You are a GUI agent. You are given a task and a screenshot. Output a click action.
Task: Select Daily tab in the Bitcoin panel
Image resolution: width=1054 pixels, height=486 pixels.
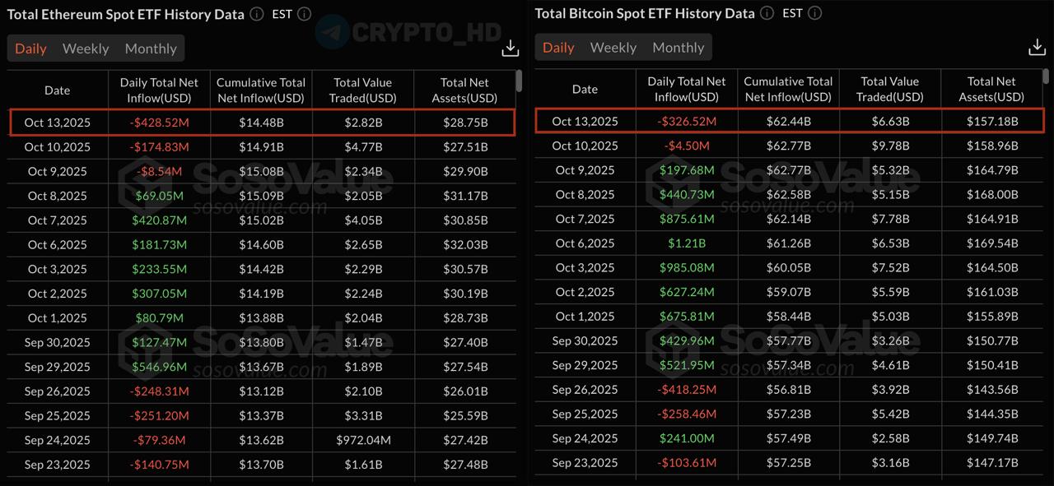point(558,48)
